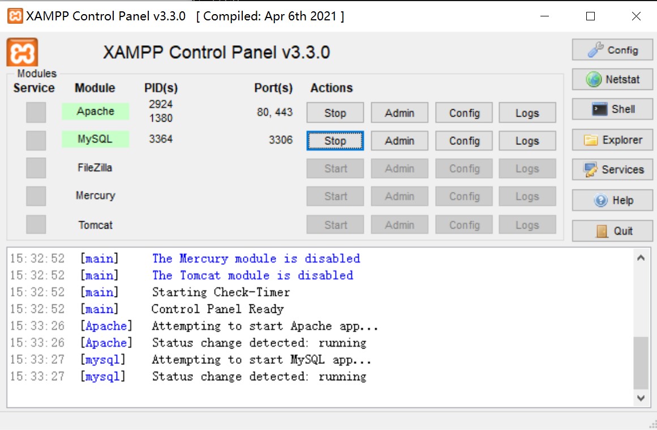Launch Netstat with the globe icon

(x=612, y=80)
